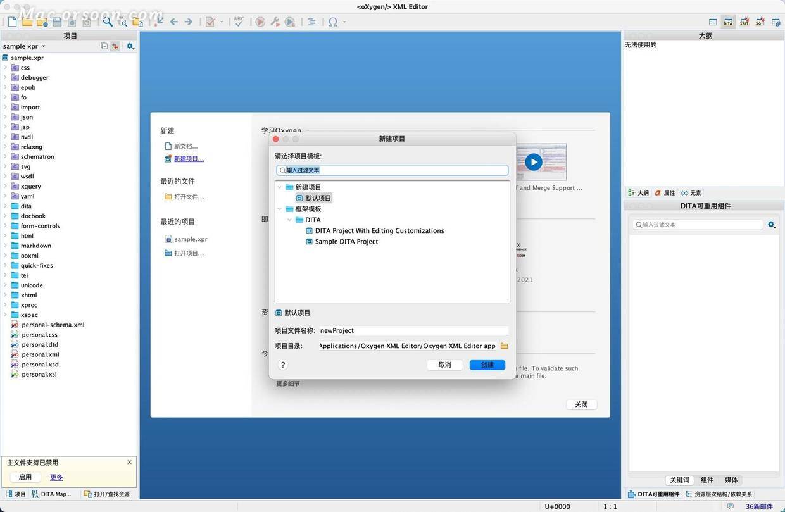The height and width of the screenshot is (512, 785).
Task: Click the Find in Files toolbar icon
Action: 123,22
